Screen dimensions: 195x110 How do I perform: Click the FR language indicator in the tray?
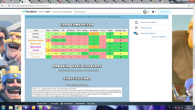[x=169, y=107]
